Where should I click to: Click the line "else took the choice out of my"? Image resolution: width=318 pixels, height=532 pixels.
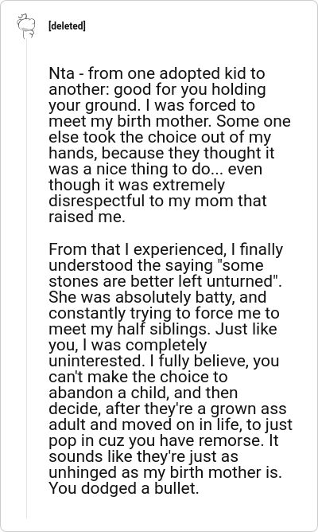[160, 137]
